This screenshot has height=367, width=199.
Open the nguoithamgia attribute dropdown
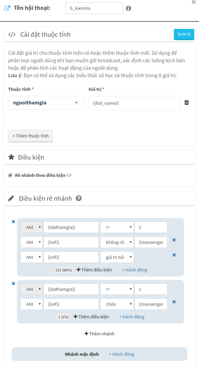[x=46, y=103]
